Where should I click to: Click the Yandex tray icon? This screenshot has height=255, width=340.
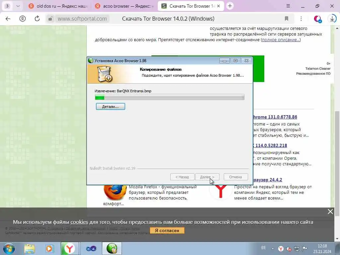(281, 249)
